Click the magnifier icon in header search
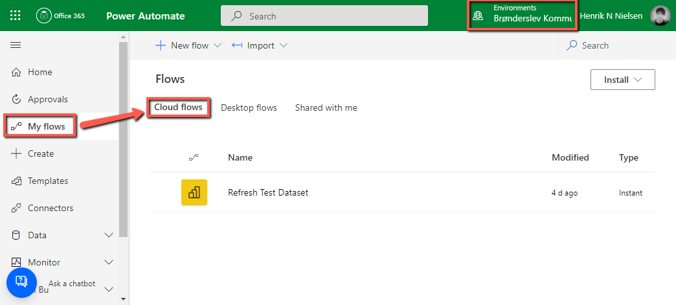This screenshot has width=676, height=305. (236, 16)
